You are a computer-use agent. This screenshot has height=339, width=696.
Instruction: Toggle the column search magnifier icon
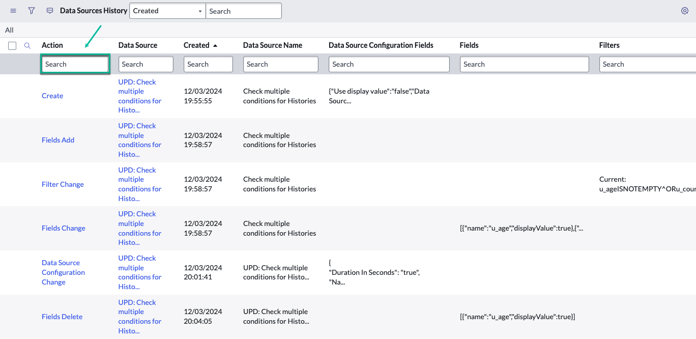click(27, 46)
